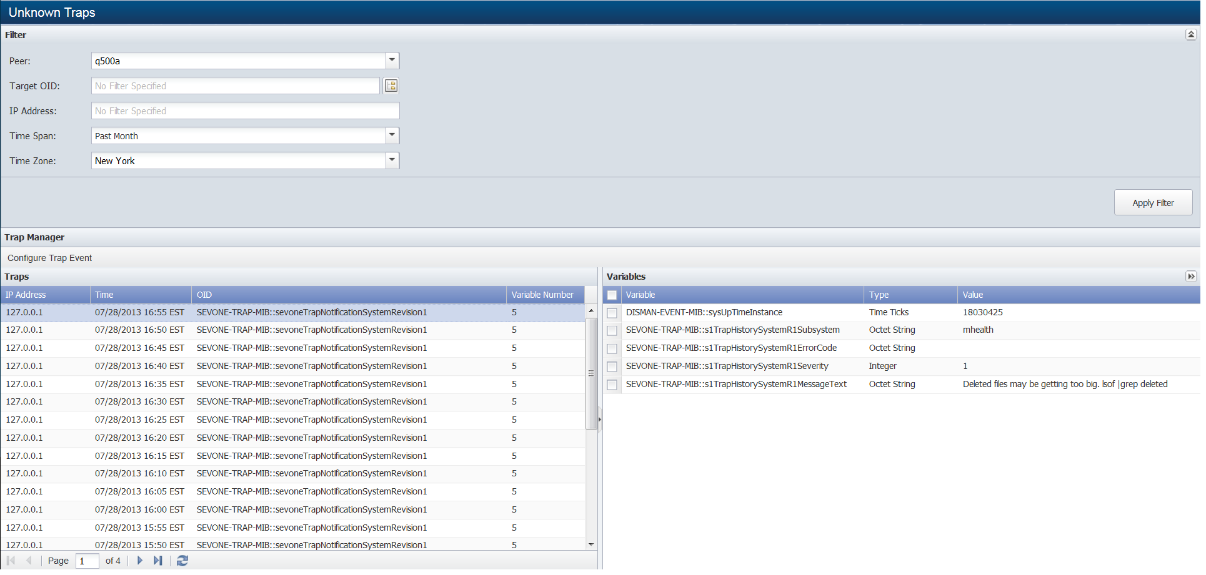Select the trap row at 07/28/2013 16:05 EST
The height and width of the screenshot is (575, 1206).
click(x=292, y=491)
